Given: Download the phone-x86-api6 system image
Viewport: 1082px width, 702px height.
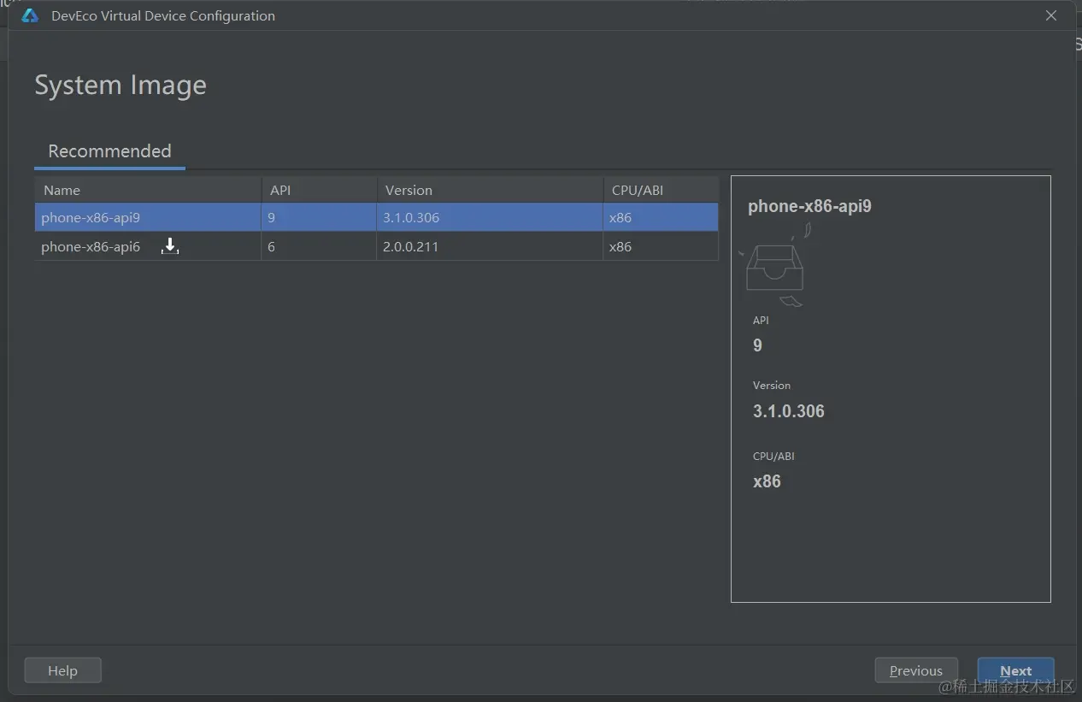Looking at the screenshot, I should (x=170, y=246).
